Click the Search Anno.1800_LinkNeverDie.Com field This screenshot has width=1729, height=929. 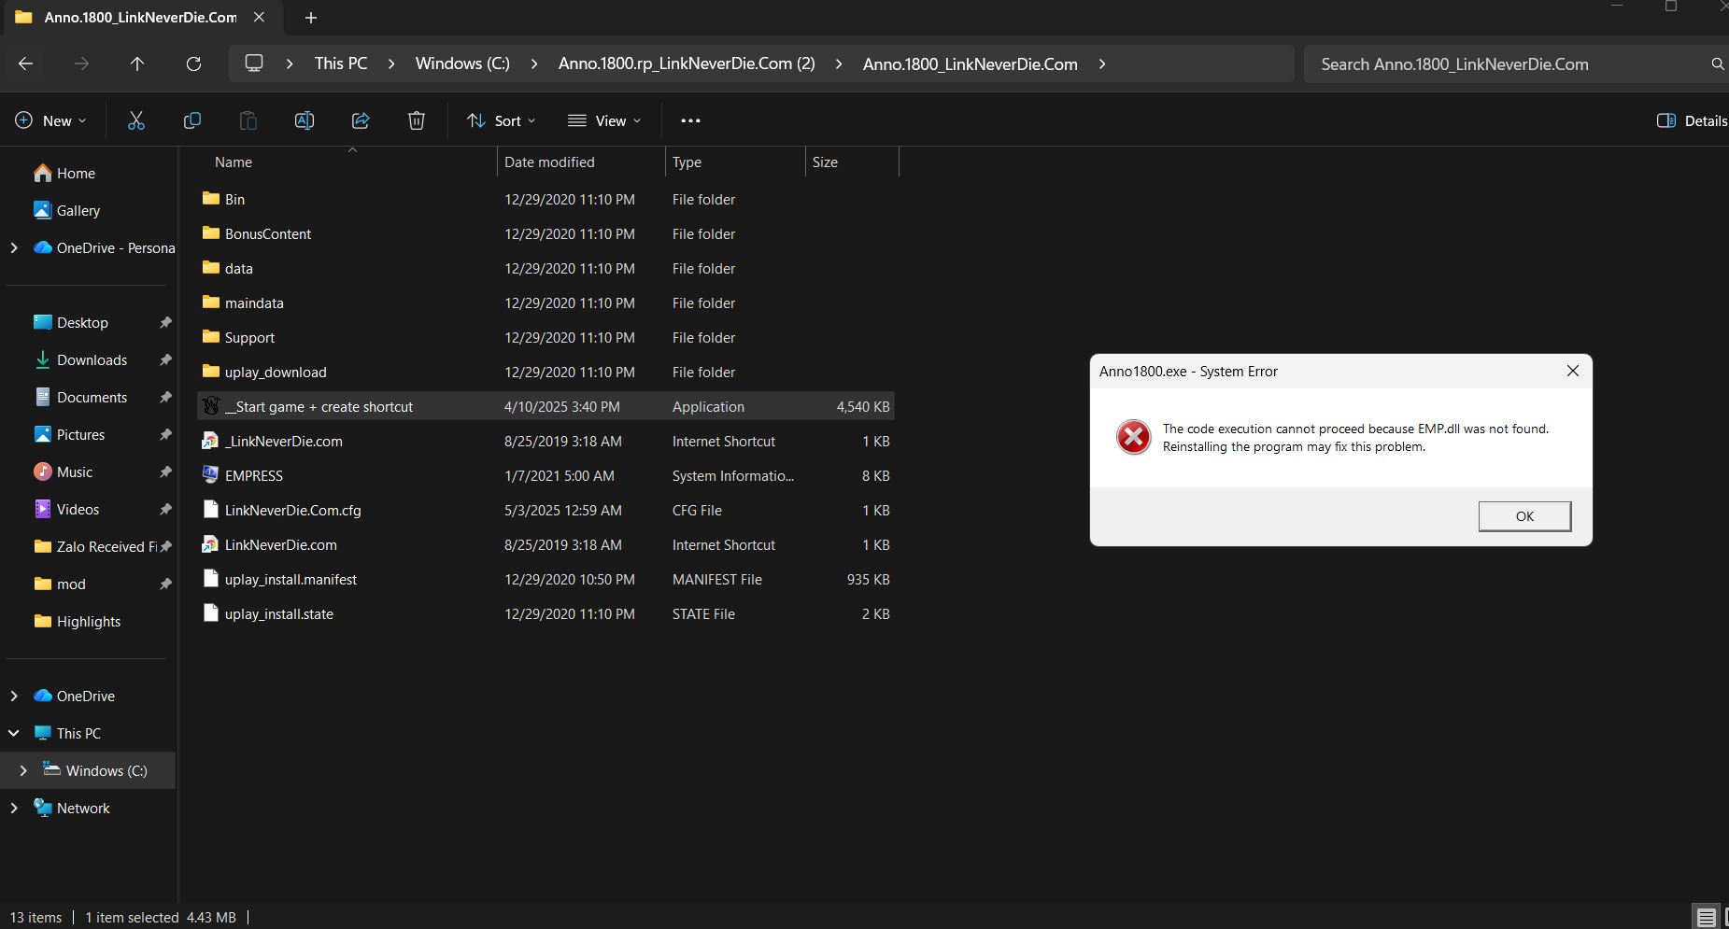point(1509,64)
